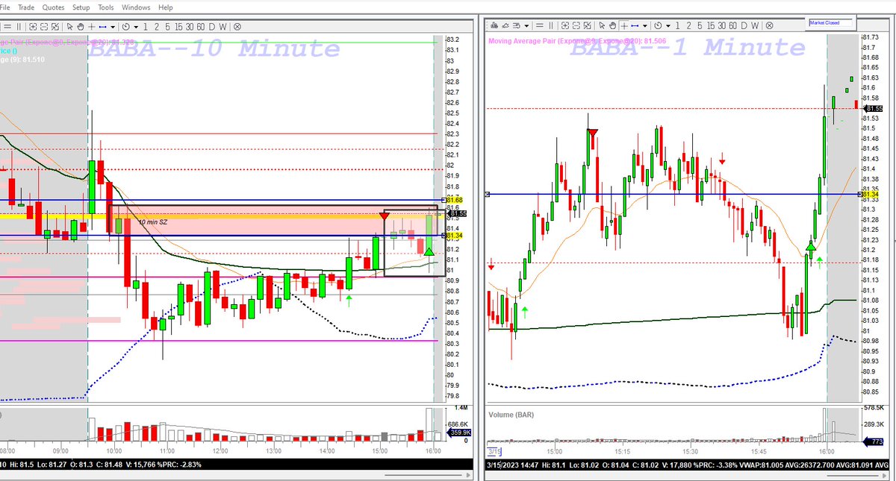896x481 pixels.
Task: Switch 10 Minute chart to Weekly (W)
Action: [x=223, y=27]
